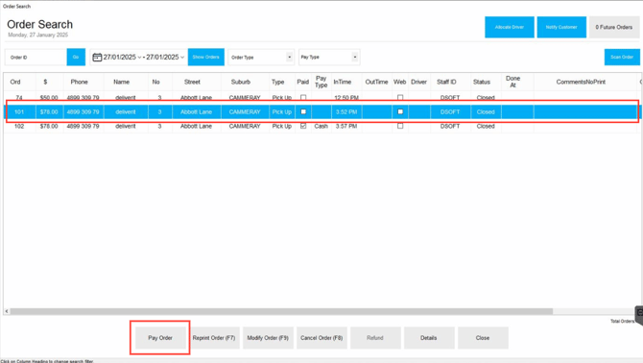Click Abbott Lane street in order 101
Image resolution: width=643 pixels, height=363 pixels.
tap(196, 112)
